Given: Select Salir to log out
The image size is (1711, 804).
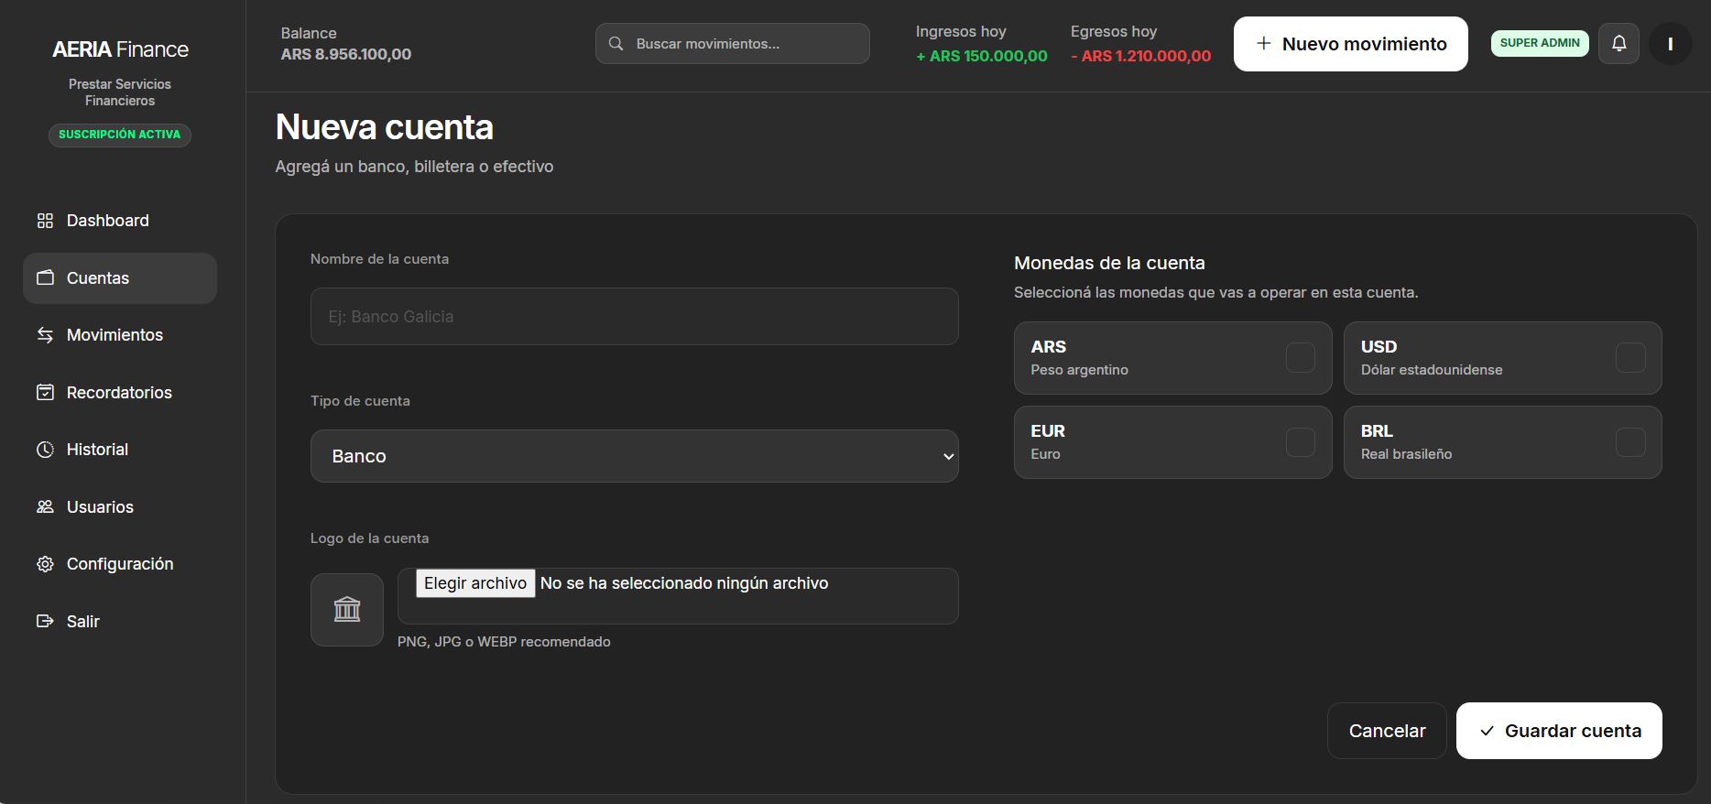Looking at the screenshot, I should coord(120,621).
